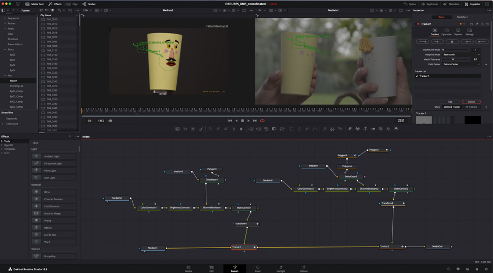
Task: Stop tracking button in Inspector
Action: (452, 42)
